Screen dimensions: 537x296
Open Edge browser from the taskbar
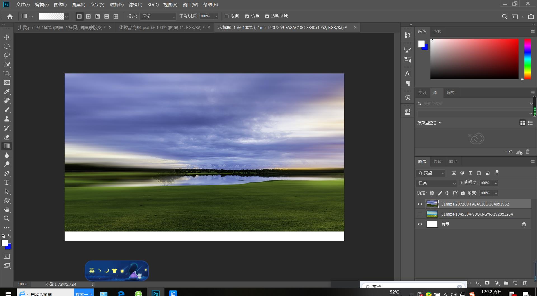(121, 293)
